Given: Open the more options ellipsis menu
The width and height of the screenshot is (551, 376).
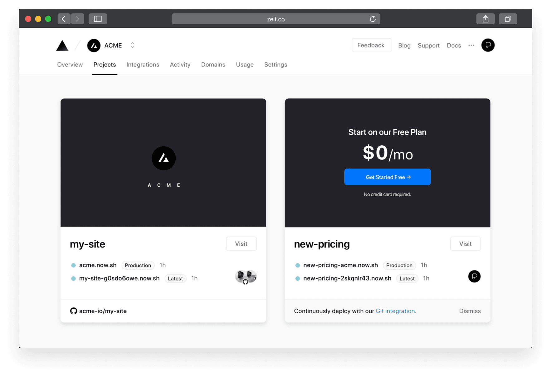Looking at the screenshot, I should (x=471, y=45).
